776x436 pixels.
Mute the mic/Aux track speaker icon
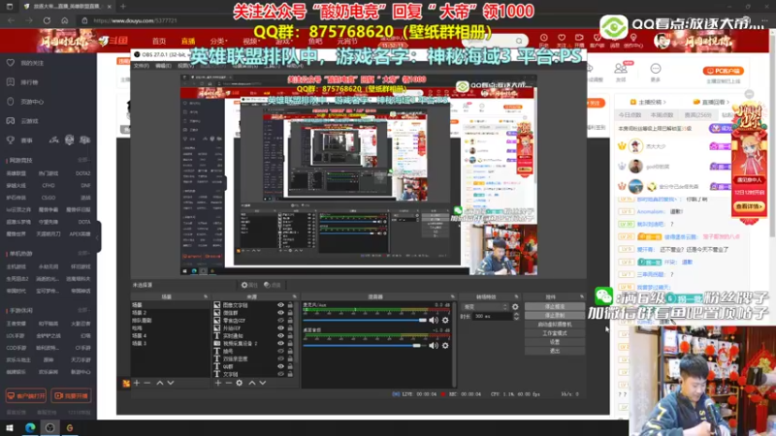point(434,321)
